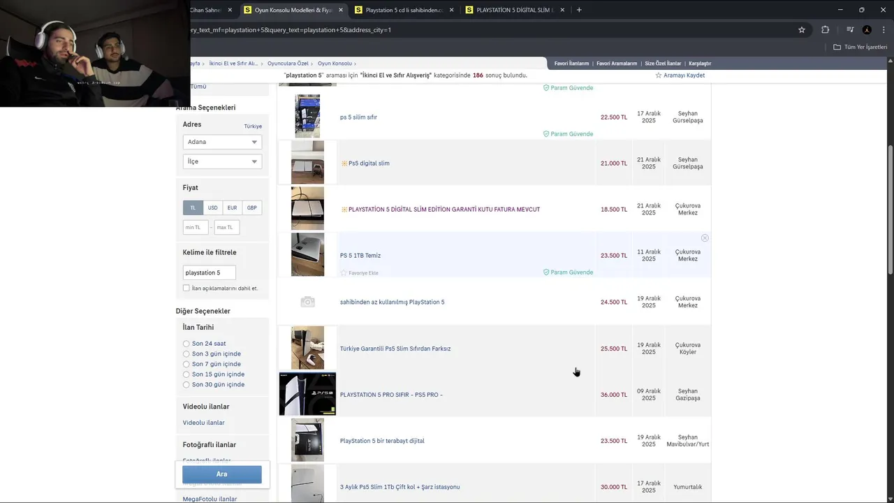Open a new browser tab
Screen dimensions: 894x503
pos(579,10)
